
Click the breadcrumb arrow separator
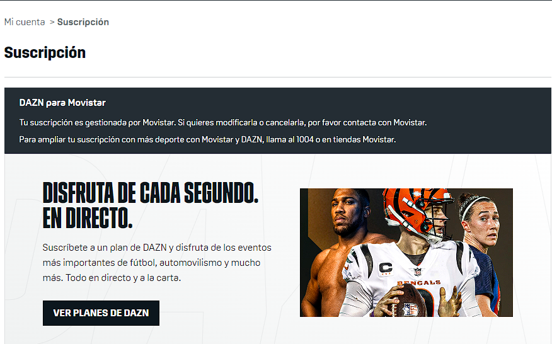click(52, 22)
